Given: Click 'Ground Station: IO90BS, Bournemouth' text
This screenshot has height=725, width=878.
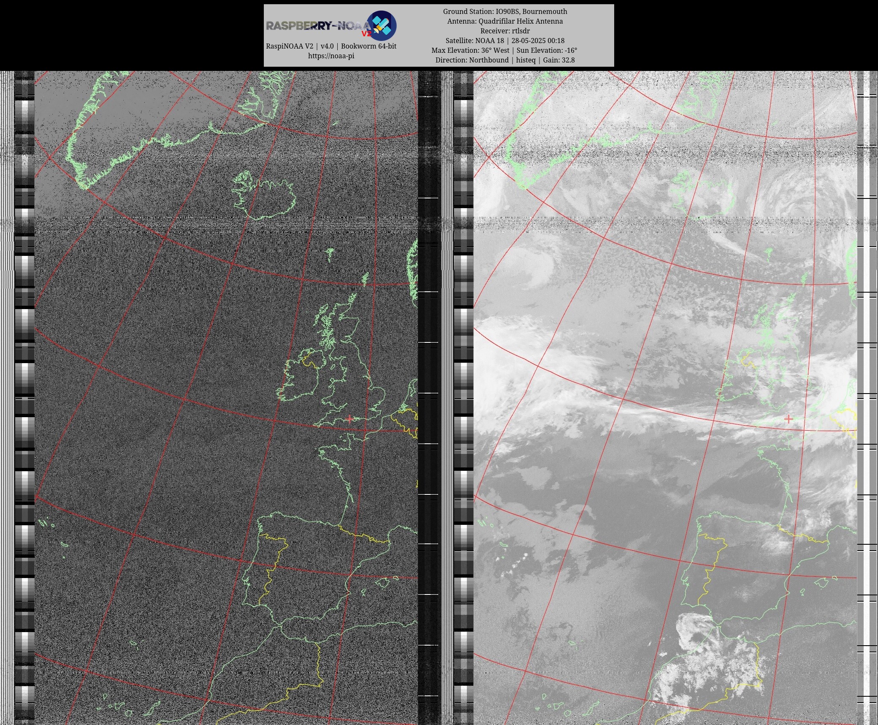Looking at the screenshot, I should 505,11.
